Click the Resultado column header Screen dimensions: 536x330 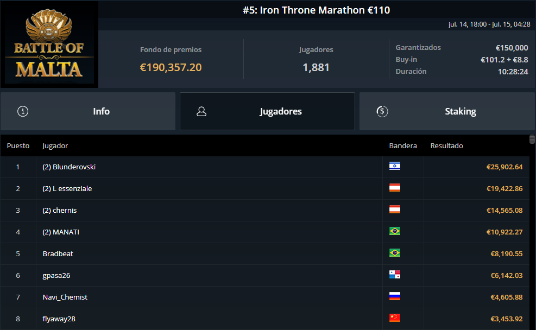coord(446,145)
